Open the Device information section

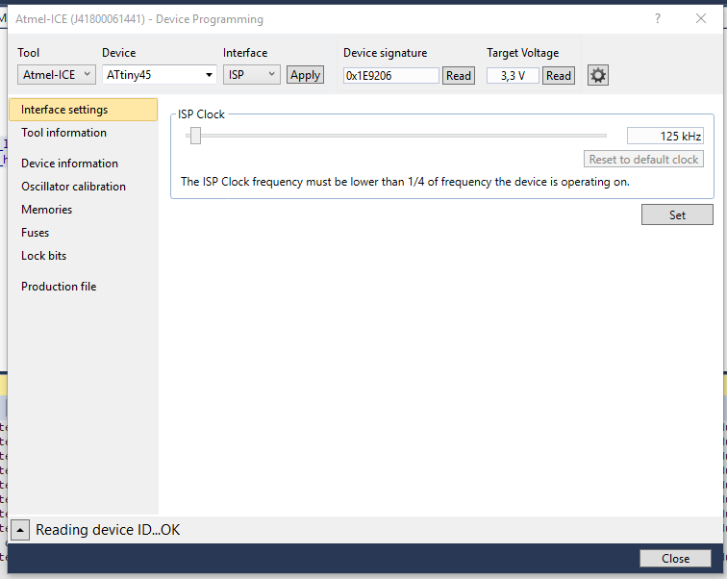pos(69,164)
